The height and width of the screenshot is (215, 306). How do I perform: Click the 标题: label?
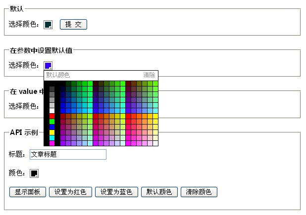(x=17, y=154)
